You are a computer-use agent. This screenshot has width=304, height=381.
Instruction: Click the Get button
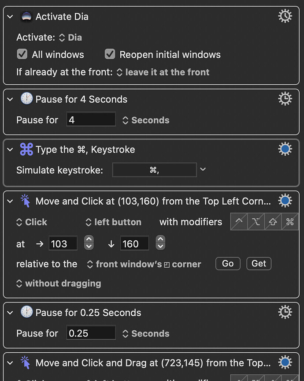coord(259,264)
